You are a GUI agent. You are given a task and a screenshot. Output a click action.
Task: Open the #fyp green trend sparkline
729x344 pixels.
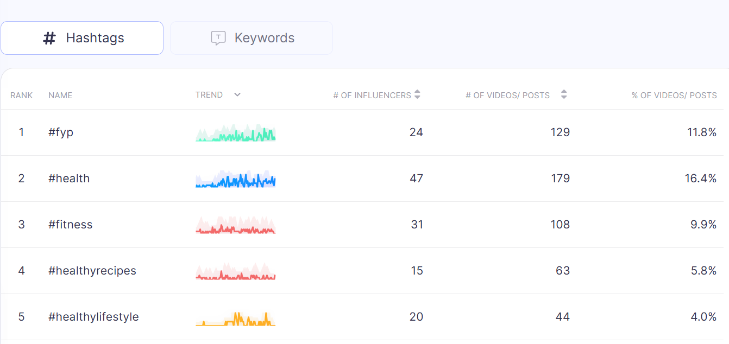point(236,133)
